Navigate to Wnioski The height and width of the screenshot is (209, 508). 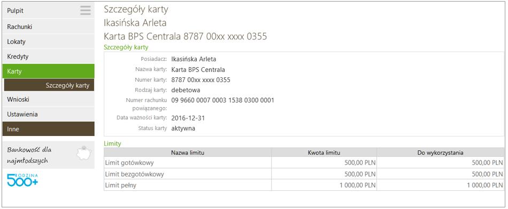(x=48, y=100)
